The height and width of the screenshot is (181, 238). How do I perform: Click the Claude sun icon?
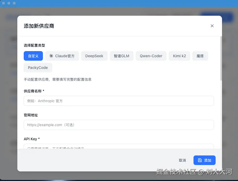click(x=51, y=56)
